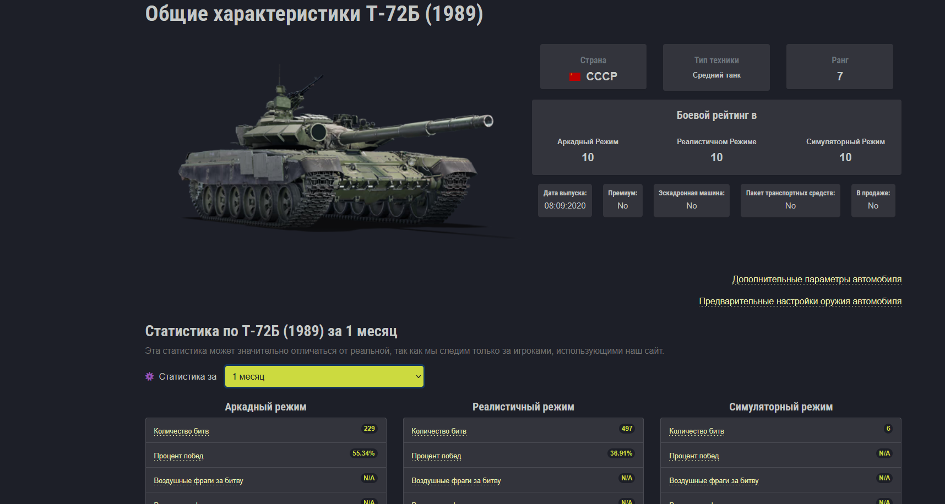Click the purple gear icon beside Статистика за
945x504 pixels.
[149, 376]
